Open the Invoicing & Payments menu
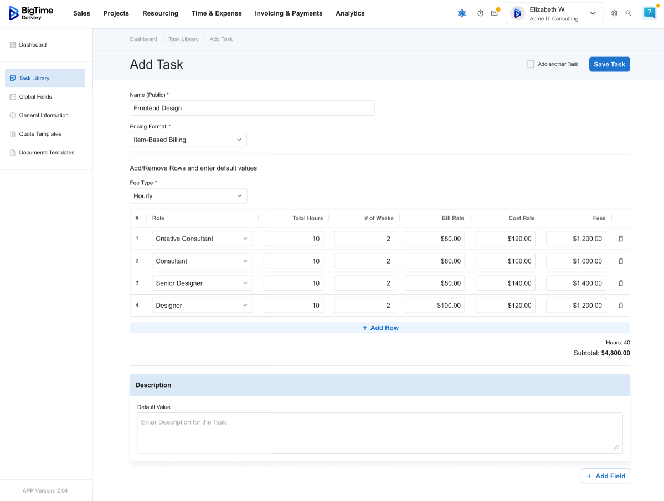The height and width of the screenshot is (501, 664). point(289,13)
